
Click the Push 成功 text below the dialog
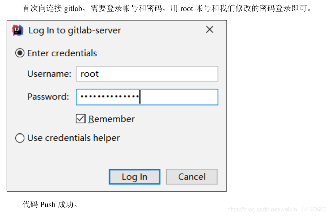57,204
